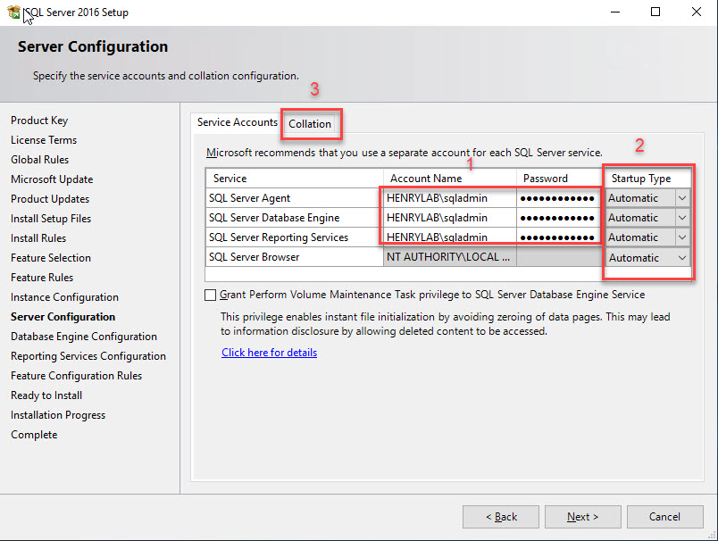Open SQL Server Reporting Services startup type dropdown
Screen dimensions: 718x541
pyautogui.click(x=681, y=237)
